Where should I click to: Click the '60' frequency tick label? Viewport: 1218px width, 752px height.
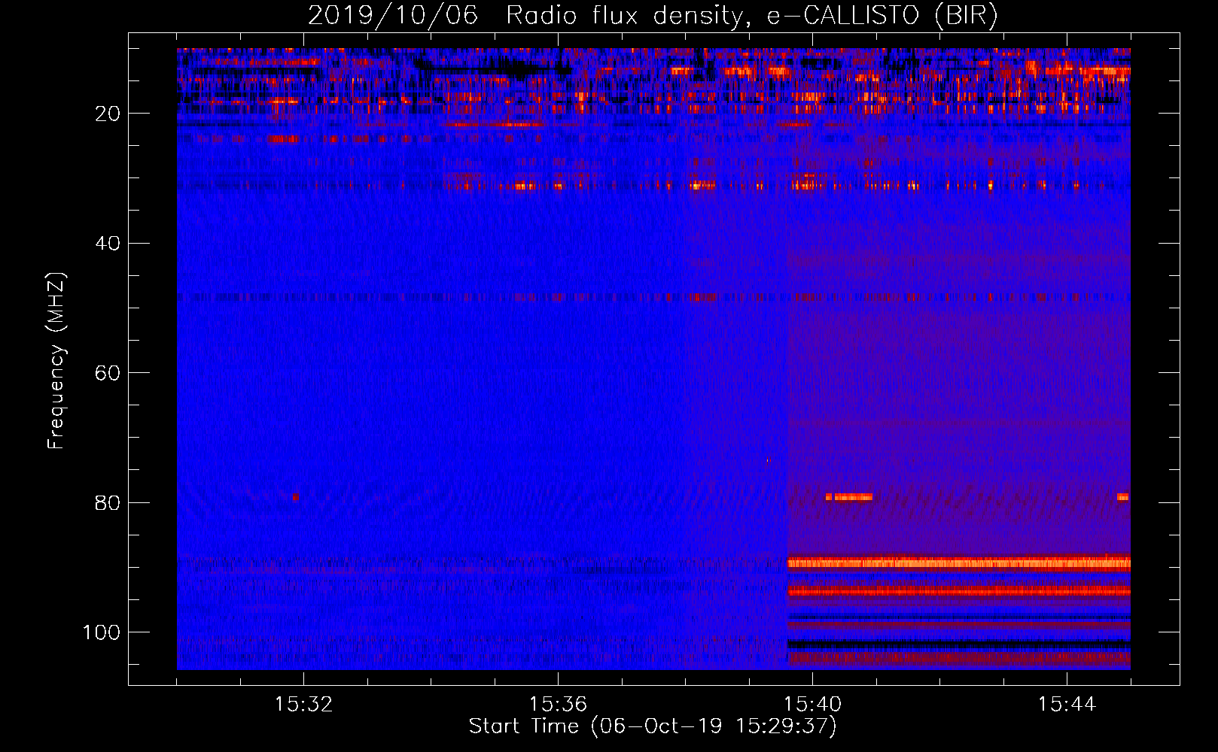[108, 373]
